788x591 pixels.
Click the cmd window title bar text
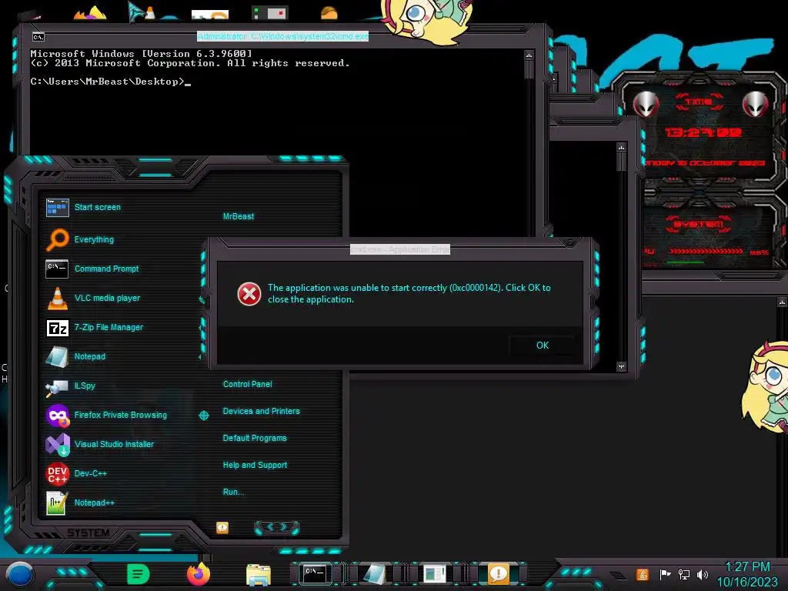click(283, 36)
